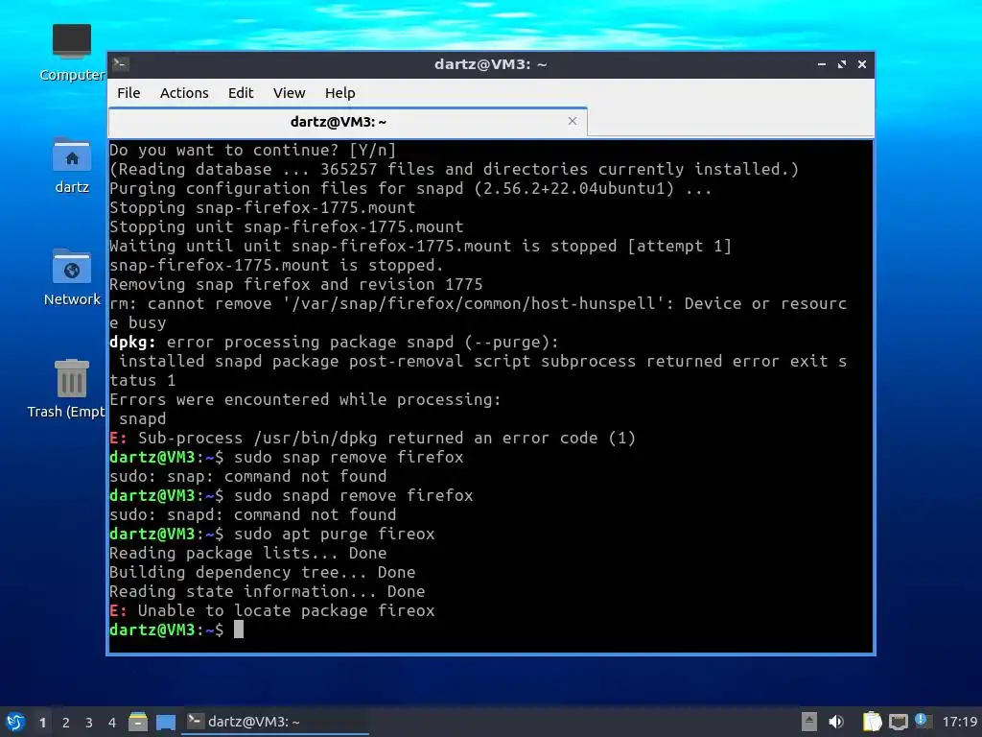Open the volume control tray icon

point(836,722)
